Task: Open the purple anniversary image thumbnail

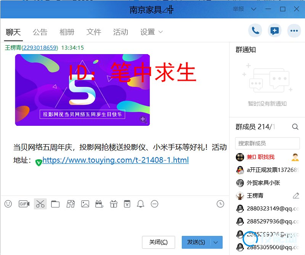Action: click(x=82, y=90)
